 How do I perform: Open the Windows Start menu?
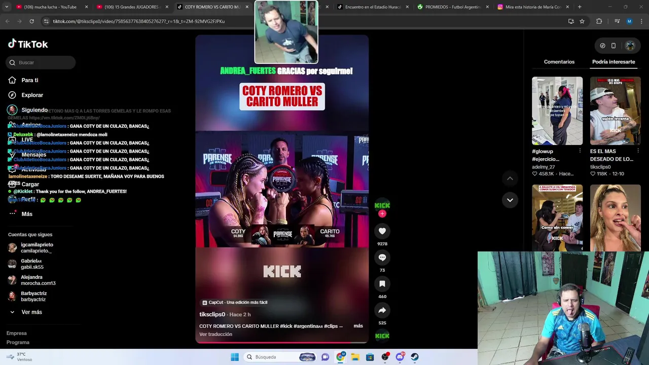tap(235, 357)
